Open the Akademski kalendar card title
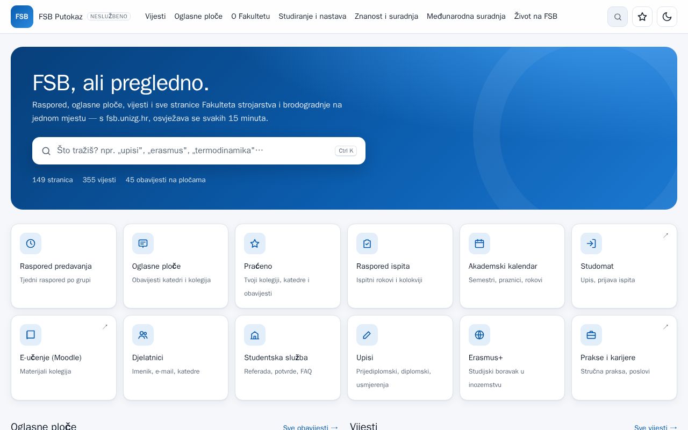 click(x=503, y=266)
